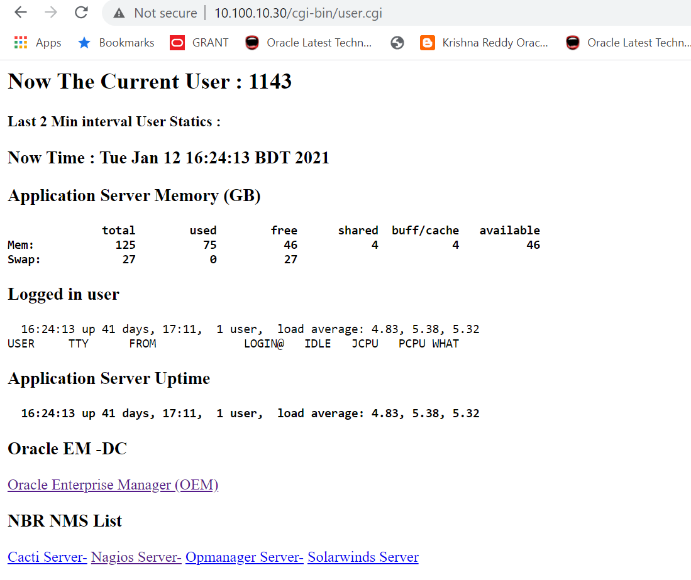Click the Now Time Tue Jan 12 line
691x580 pixels.
pyautogui.click(x=169, y=158)
